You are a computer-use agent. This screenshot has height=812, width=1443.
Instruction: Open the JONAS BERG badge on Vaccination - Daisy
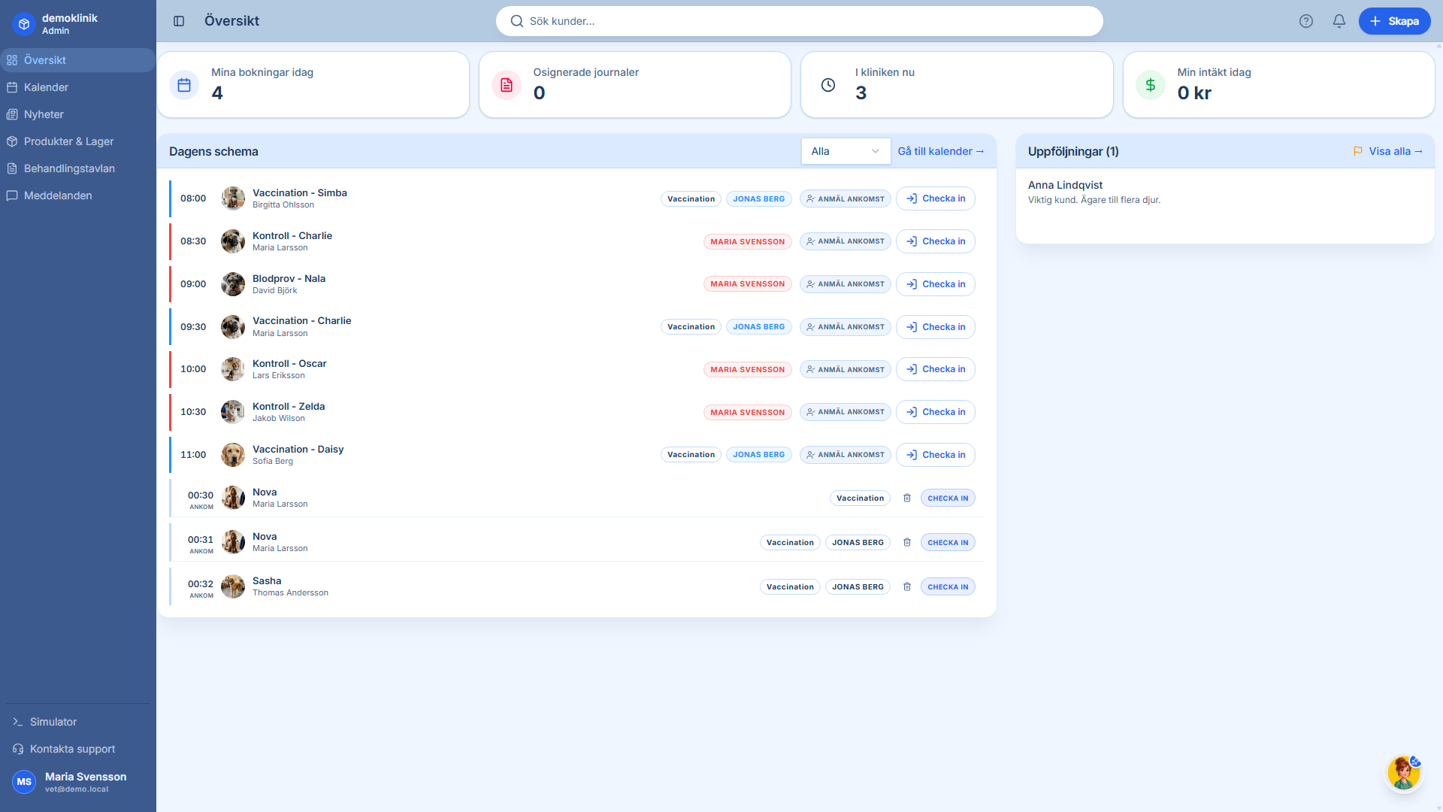(758, 454)
